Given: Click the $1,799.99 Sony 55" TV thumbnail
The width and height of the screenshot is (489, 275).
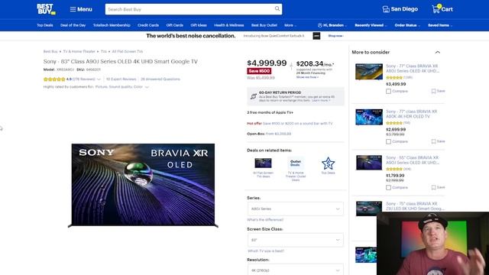Looking at the screenshot, I should coord(369,163).
